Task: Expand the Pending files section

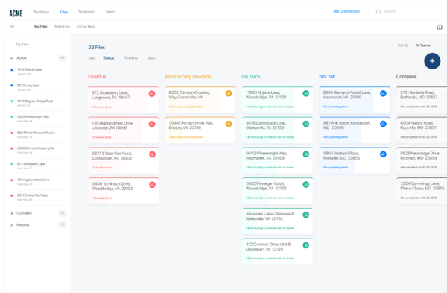Action: 12,225
